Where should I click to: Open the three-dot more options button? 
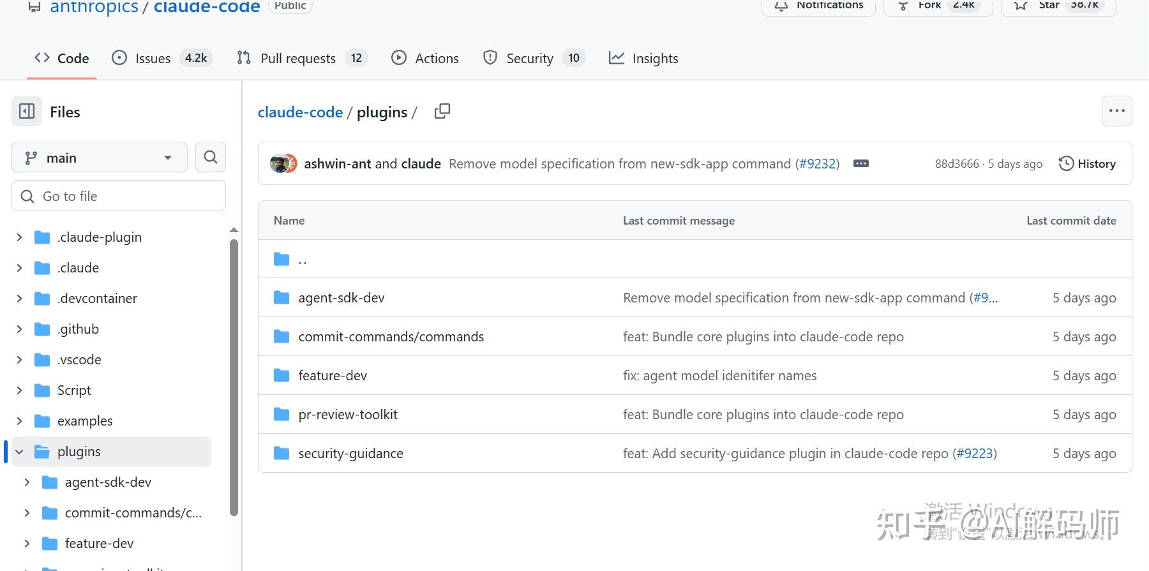pyautogui.click(x=1116, y=111)
